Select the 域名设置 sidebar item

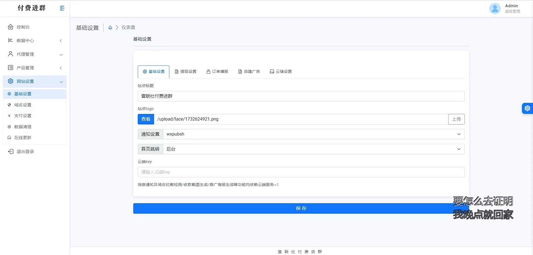[23, 105]
